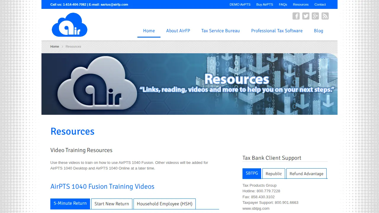This screenshot has height=213, width=379.
Task: Click the www.sbtpg.com text
Action: coord(256,208)
